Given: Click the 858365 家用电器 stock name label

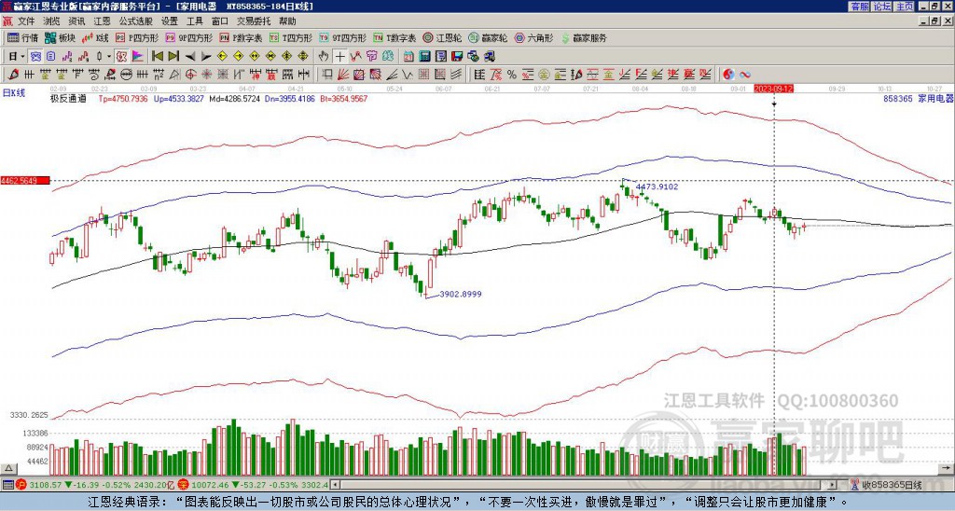Looking at the screenshot, I should (x=918, y=98).
